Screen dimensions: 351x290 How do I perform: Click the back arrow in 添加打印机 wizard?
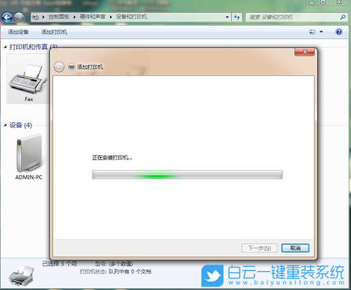coord(59,67)
